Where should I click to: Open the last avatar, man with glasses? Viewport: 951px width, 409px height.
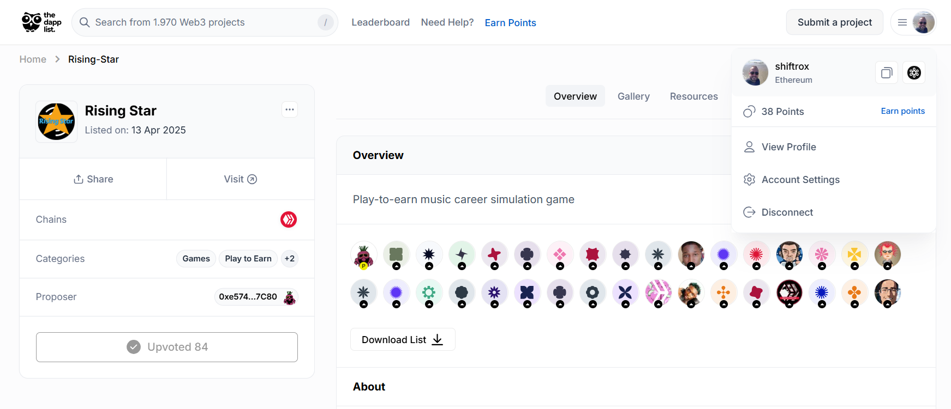(887, 293)
